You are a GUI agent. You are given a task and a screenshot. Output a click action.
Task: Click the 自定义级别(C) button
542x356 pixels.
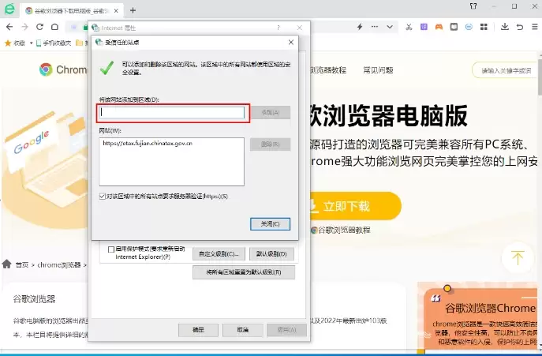(x=219, y=253)
